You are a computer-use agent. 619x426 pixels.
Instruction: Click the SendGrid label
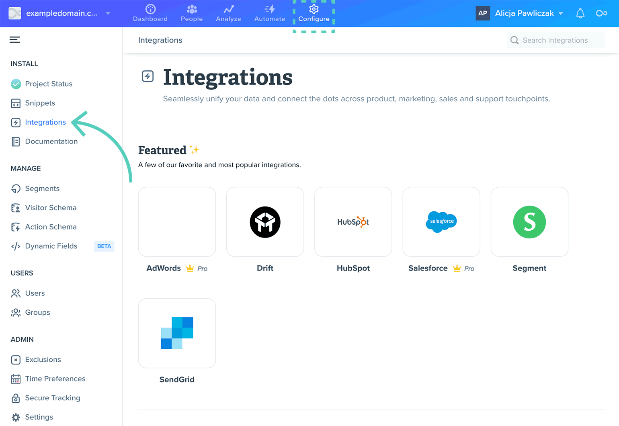(177, 379)
